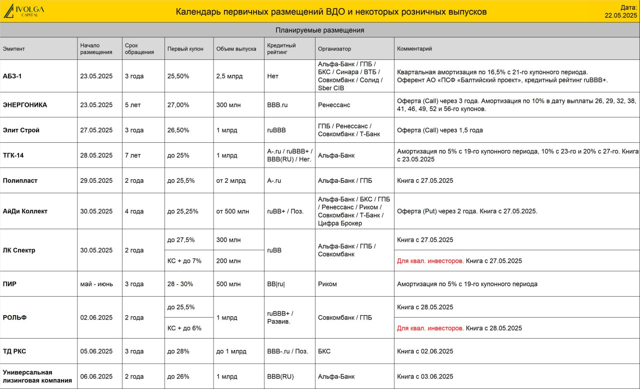Click the rating 'BBB(RU)' in the last row
The height and width of the screenshot is (389, 640).
(x=280, y=377)
